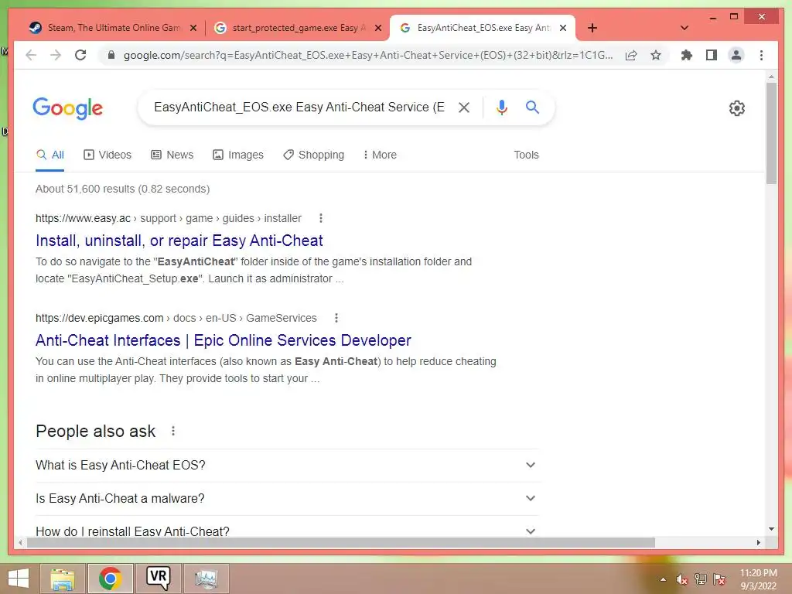Click the muted volume tray icon

682,579
